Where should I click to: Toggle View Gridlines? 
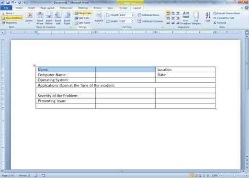coord(12,18)
